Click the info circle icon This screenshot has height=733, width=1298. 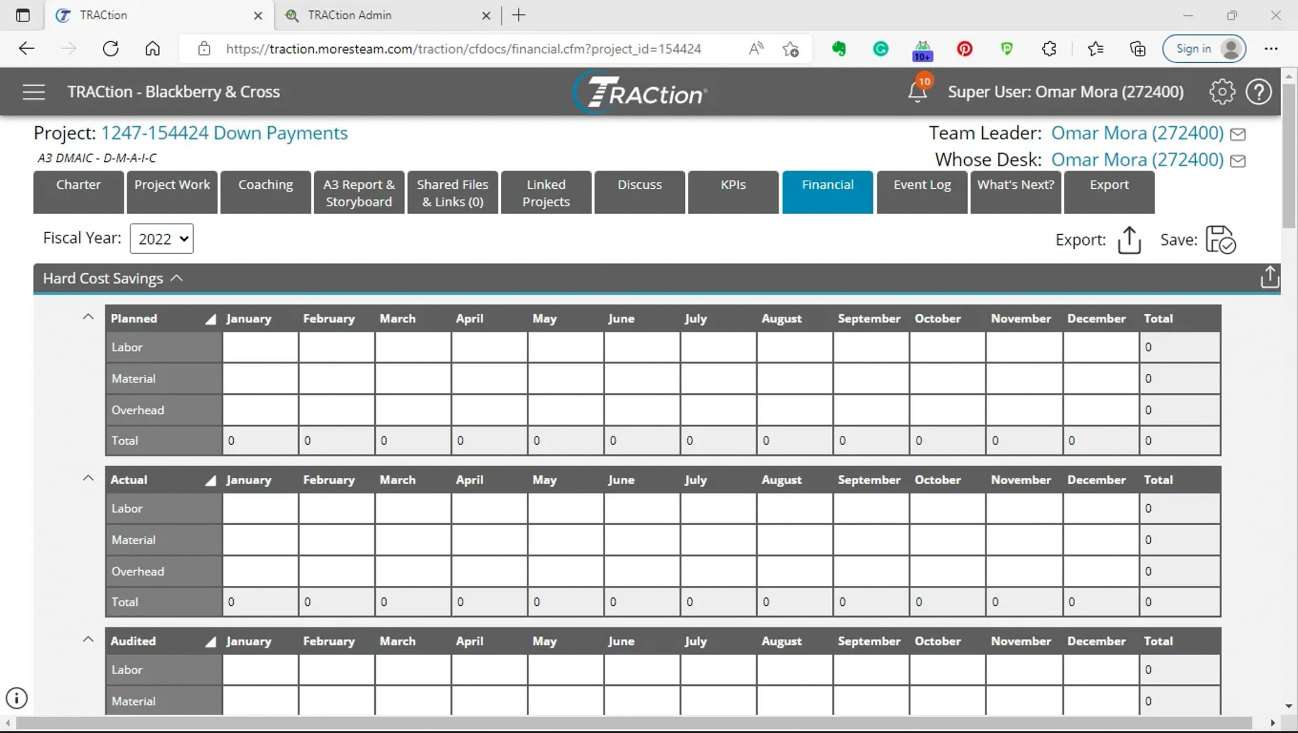pos(16,698)
